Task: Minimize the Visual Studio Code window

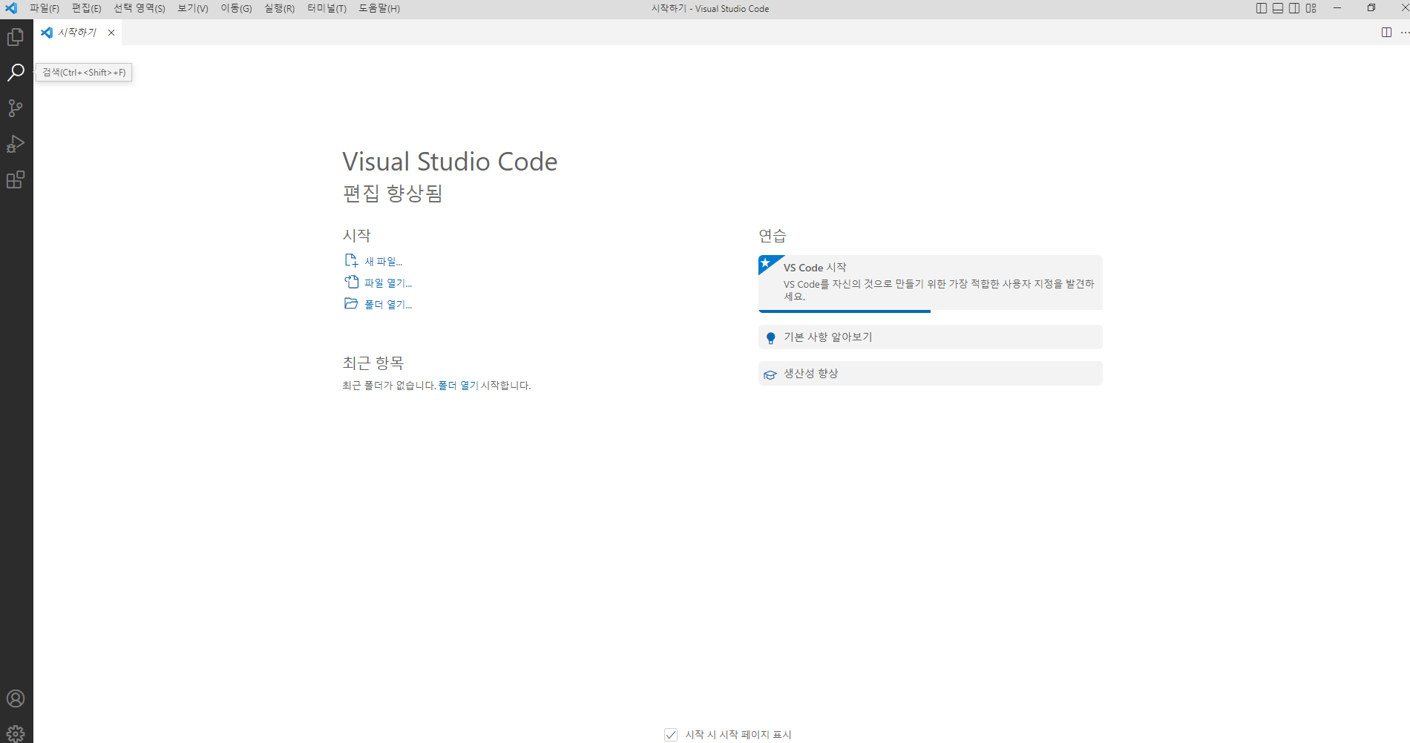Action: pyautogui.click(x=1337, y=8)
